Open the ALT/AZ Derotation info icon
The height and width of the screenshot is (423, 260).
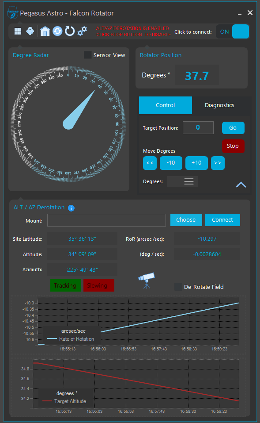coord(71,208)
